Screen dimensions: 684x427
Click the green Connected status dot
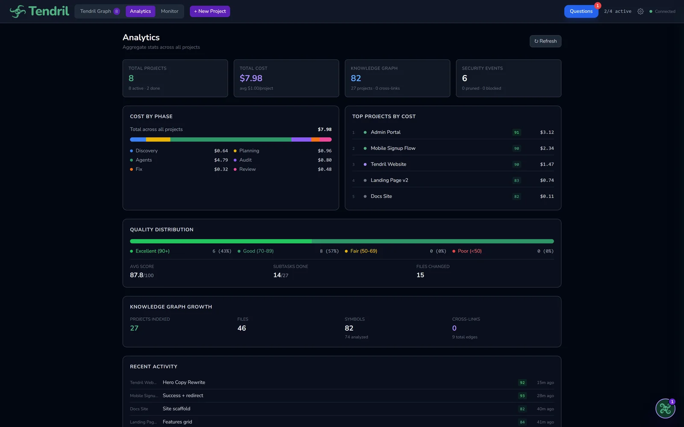click(651, 12)
